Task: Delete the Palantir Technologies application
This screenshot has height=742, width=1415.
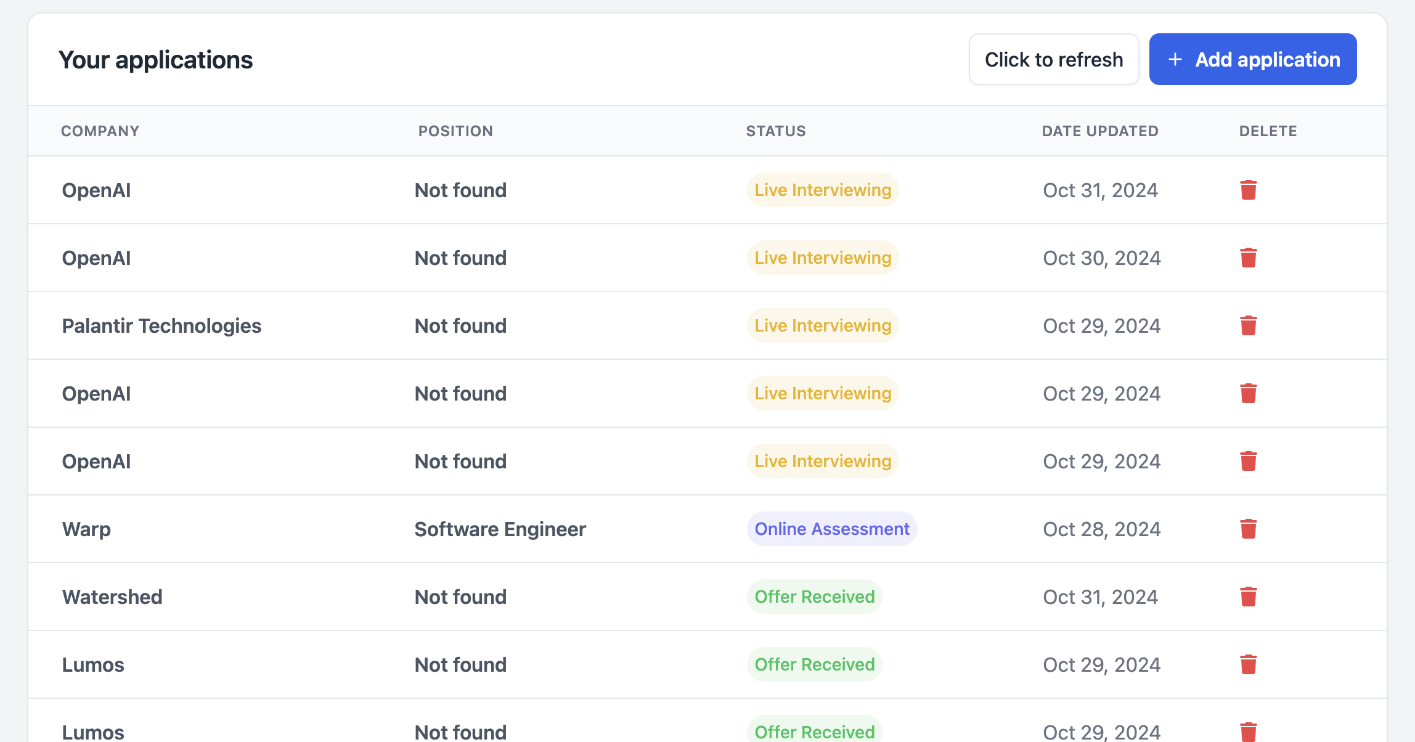Action: [1248, 325]
